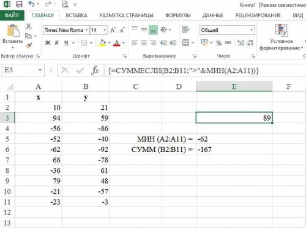Align text right
306x228 pixels.
click(153, 43)
